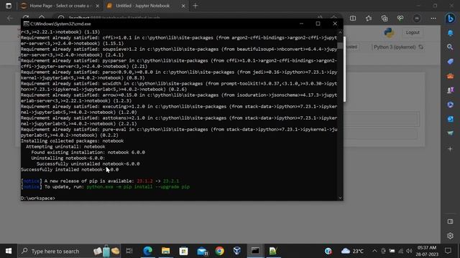Switch to Home Page Jupyter tab
Viewport: 460px width, 258px height.
click(x=60, y=6)
